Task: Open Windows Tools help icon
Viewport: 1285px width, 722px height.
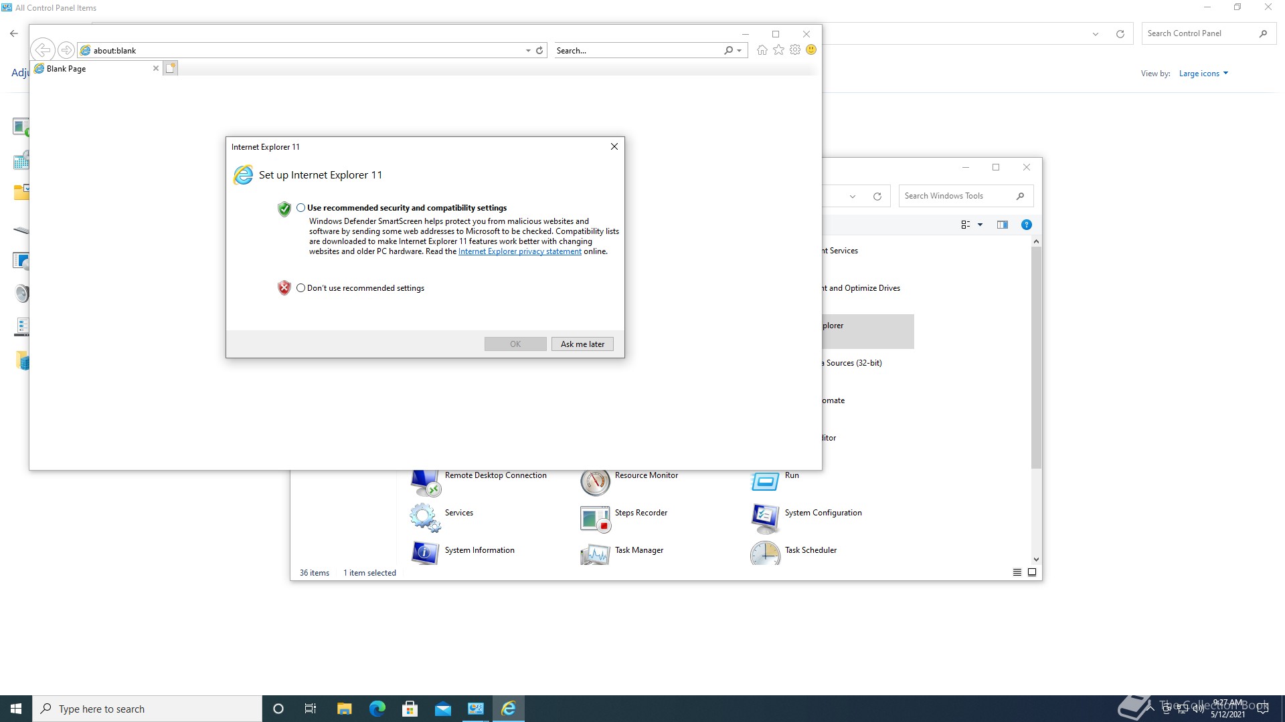Action: click(x=1027, y=225)
